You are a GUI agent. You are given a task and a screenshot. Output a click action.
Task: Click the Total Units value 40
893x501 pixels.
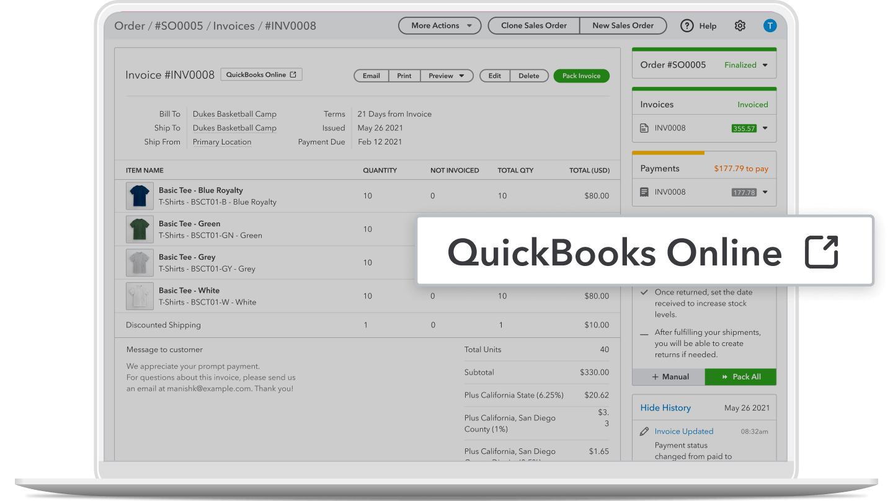tap(605, 350)
